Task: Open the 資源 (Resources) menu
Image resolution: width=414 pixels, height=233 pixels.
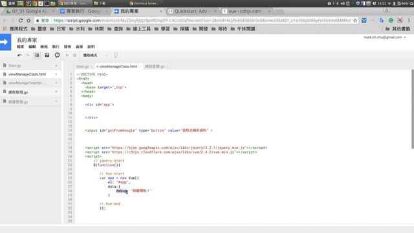Action: tap(79, 47)
